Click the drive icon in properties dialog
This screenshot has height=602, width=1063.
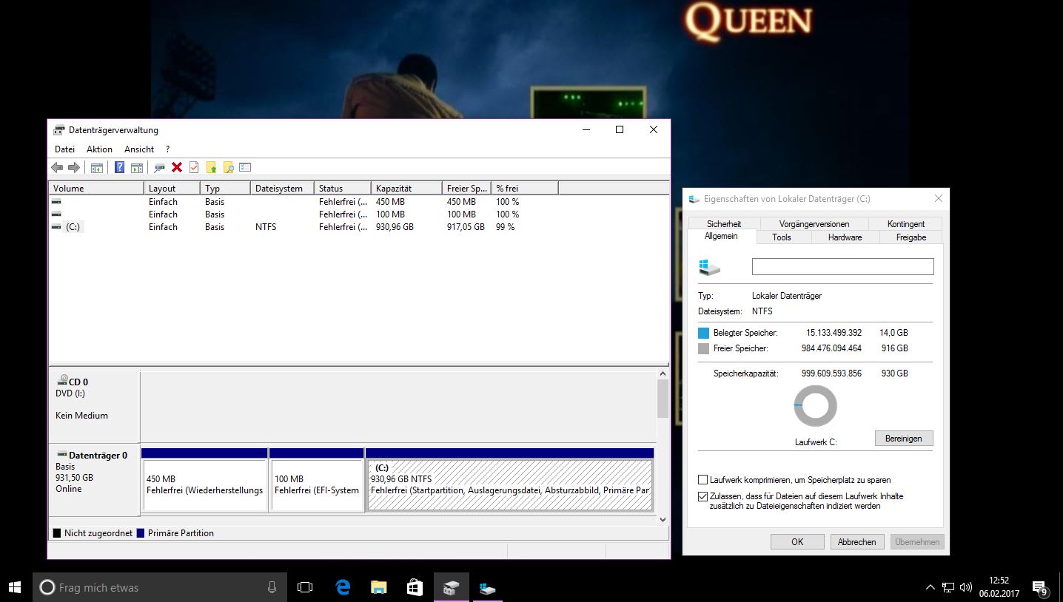(x=709, y=267)
